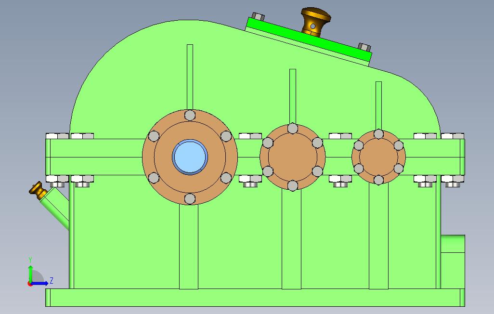Select the smallest brown bearing end cover
Screen dimensions: 494x314
point(378,157)
